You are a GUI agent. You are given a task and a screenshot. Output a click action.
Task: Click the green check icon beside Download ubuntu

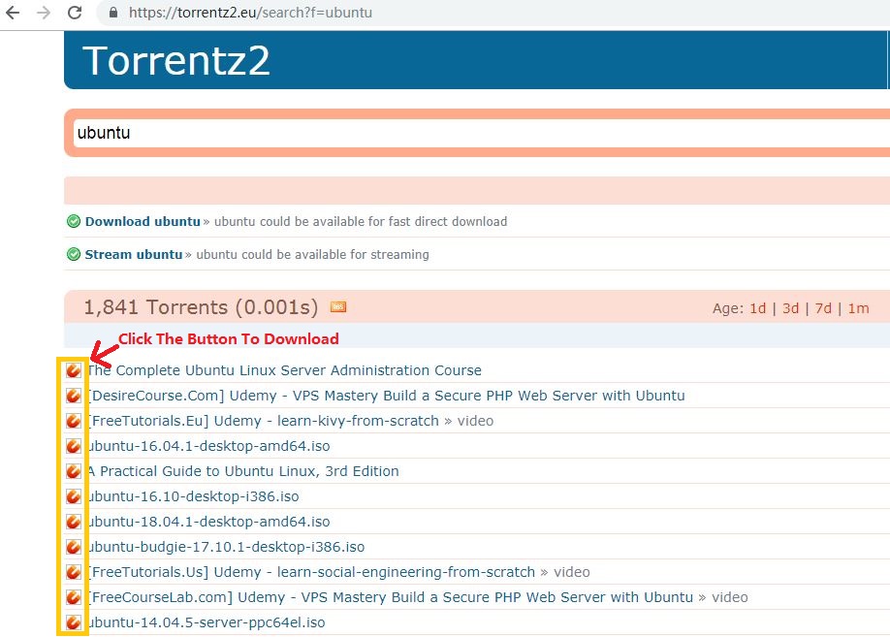74,221
